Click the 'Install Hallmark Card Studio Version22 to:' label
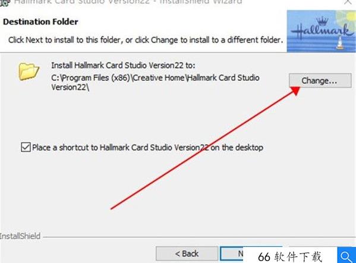 point(123,65)
